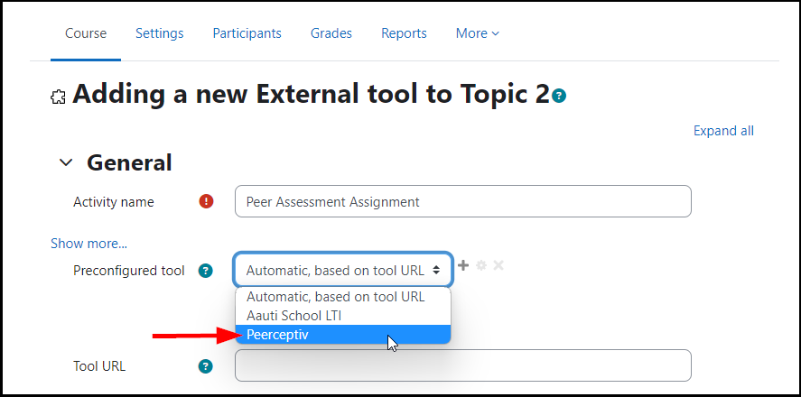Image resolution: width=801 pixels, height=397 pixels.
Task: Select Peerceptiv from the dropdown list
Action: pyautogui.click(x=343, y=335)
